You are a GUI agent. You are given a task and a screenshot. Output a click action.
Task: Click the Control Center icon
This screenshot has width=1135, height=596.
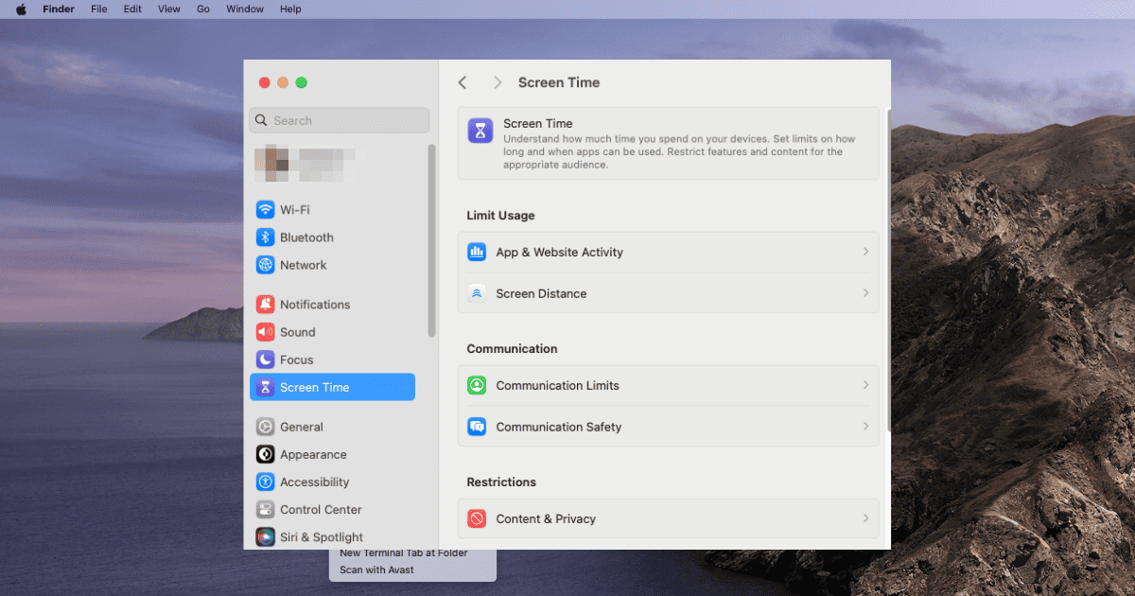pos(265,510)
